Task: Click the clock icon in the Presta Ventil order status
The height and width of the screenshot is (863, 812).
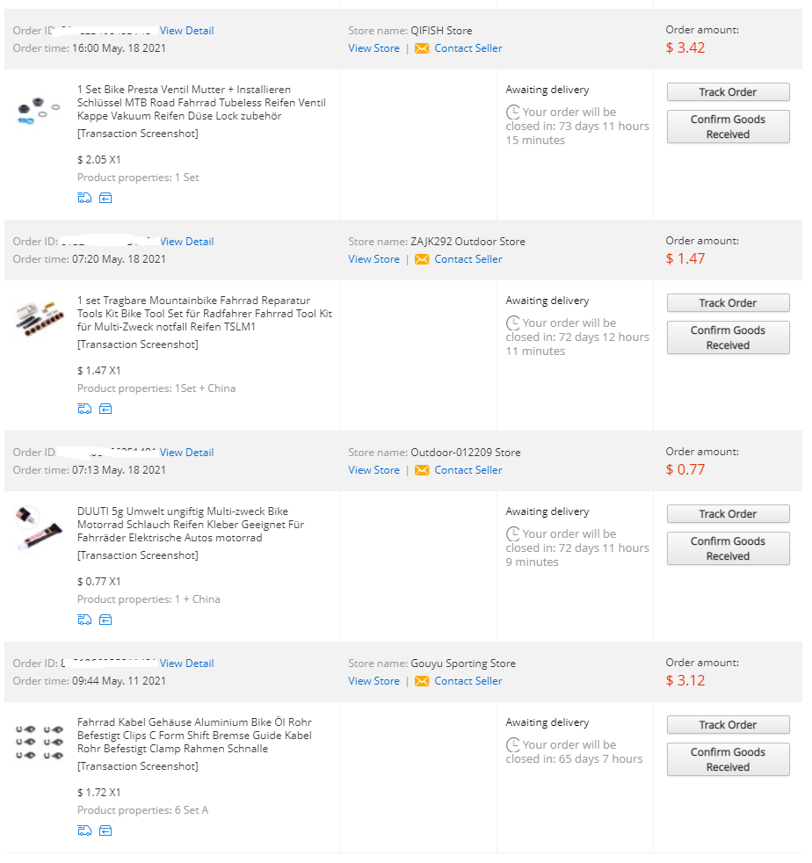Action: pos(513,112)
